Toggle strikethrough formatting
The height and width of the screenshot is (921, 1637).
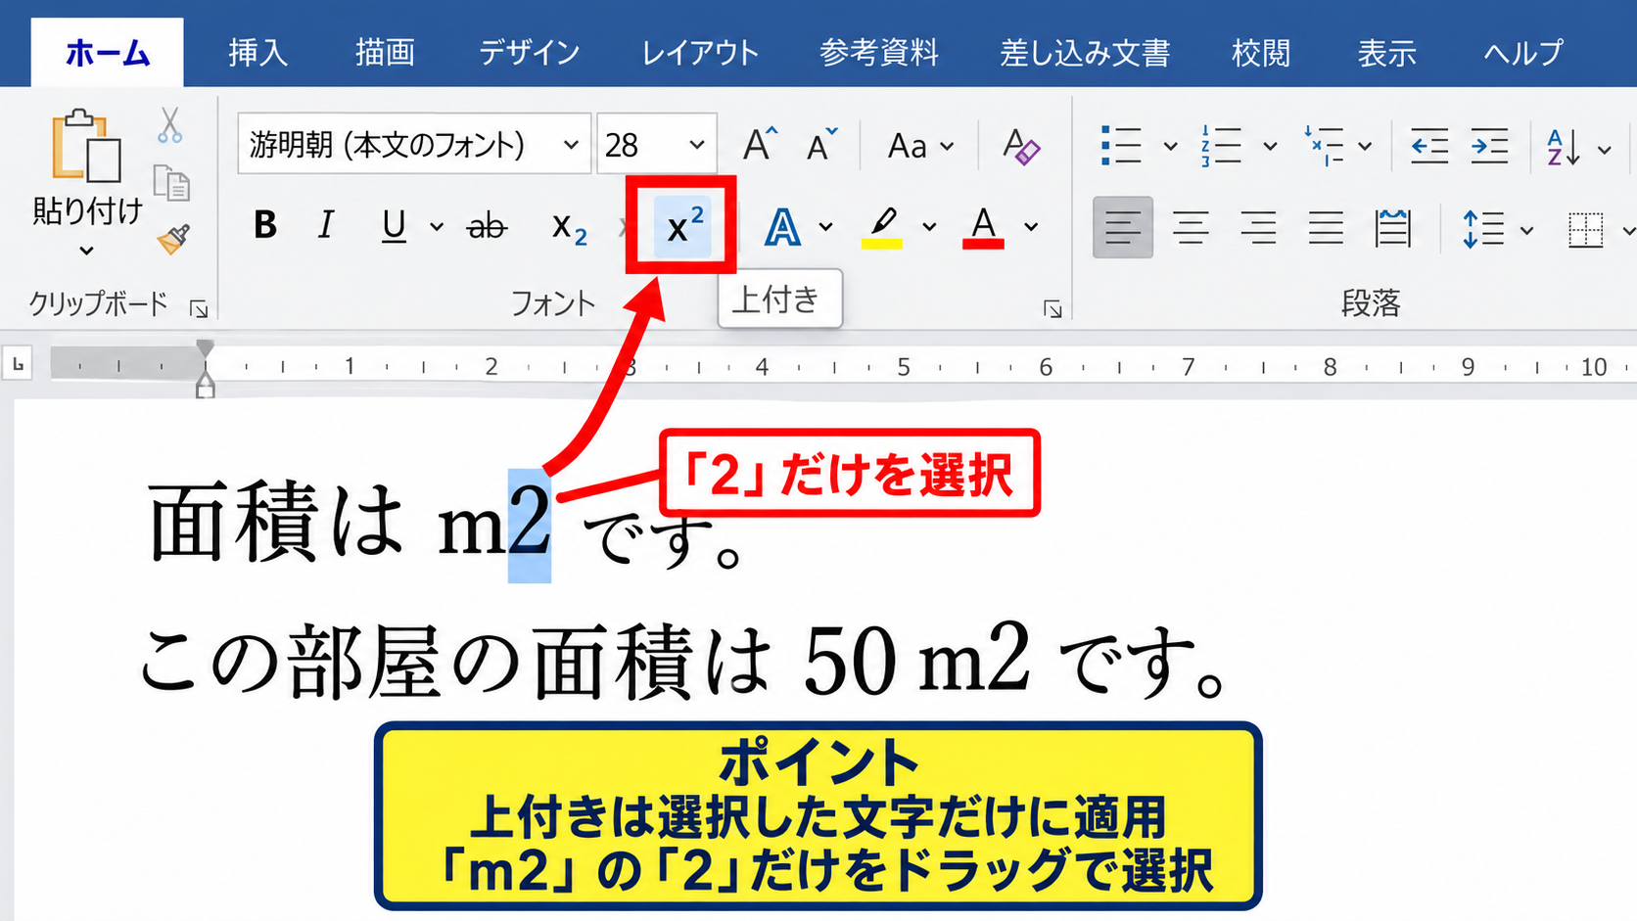click(x=487, y=227)
